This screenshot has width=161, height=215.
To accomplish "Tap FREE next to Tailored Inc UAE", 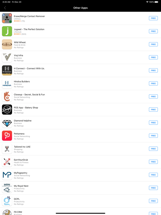I will (x=153, y=149).
